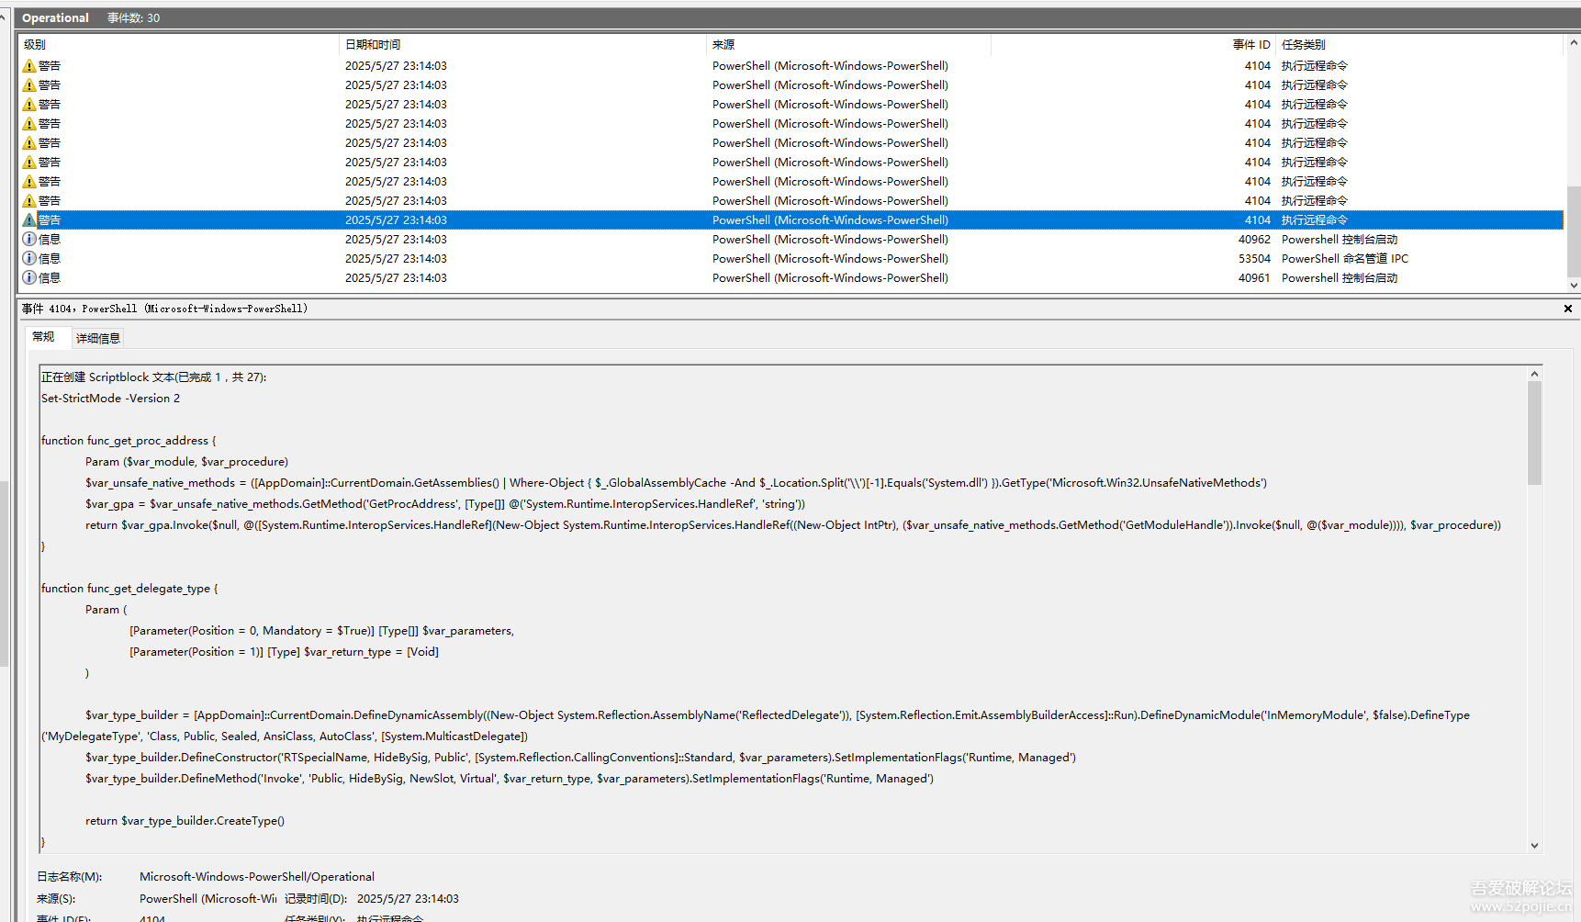1581x922 pixels.
Task: Click the script text scrollbar down arrow
Action: coord(1534,845)
